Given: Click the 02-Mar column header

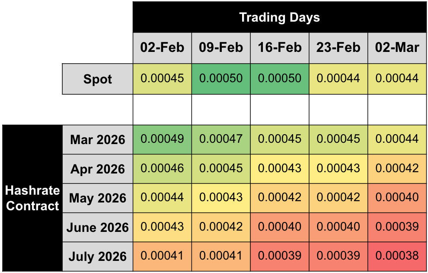Looking at the screenshot, I should tap(397, 48).
